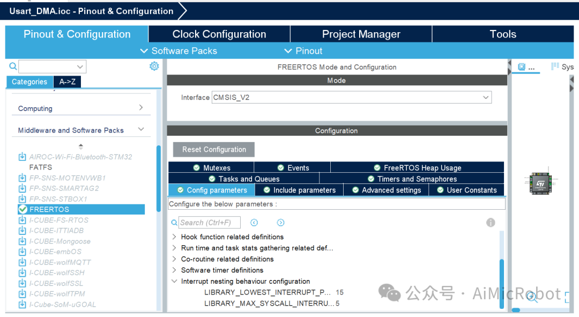Expand Hook function related definitions

(174, 237)
